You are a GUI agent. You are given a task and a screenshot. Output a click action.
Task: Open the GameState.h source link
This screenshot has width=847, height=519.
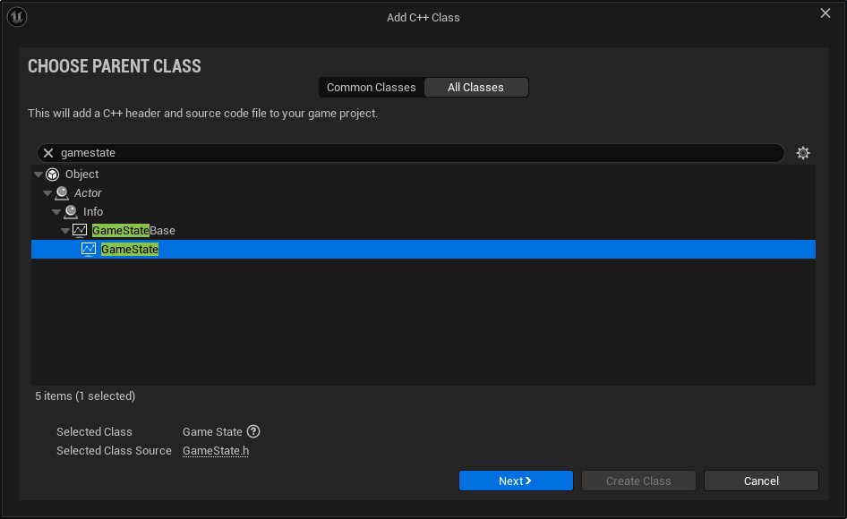click(x=216, y=450)
